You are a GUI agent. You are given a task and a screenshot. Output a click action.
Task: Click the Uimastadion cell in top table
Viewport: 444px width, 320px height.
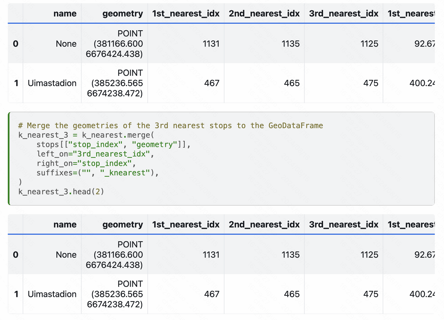(52, 83)
